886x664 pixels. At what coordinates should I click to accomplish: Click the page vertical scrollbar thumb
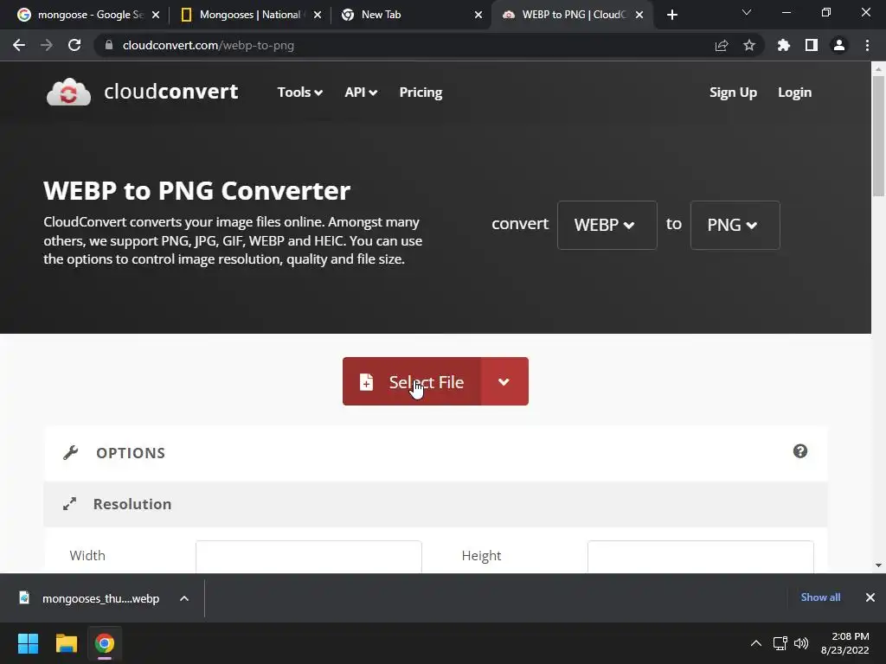click(878, 136)
